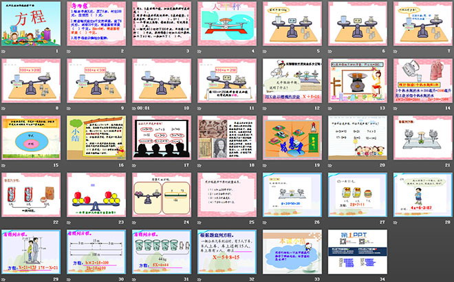This screenshot has width=454, height=282.
Task: Select slide 32 with X-5+8=15 equation
Action: 227,252
